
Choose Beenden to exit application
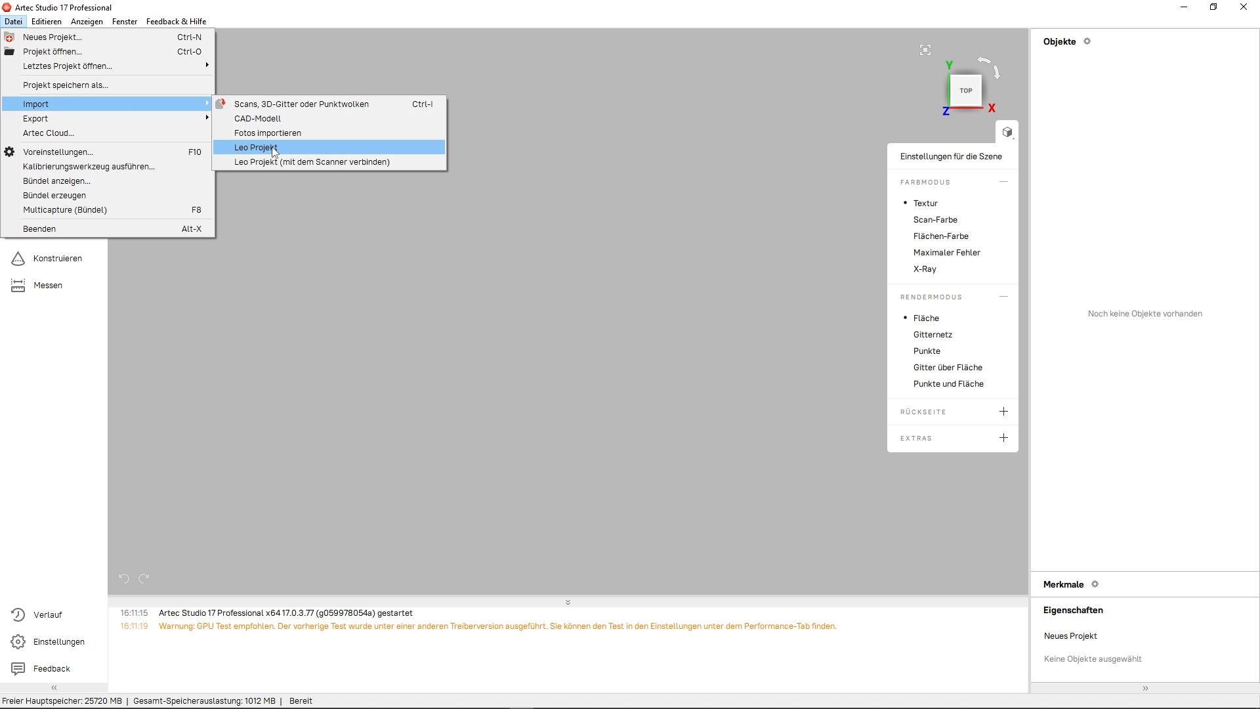click(108, 229)
